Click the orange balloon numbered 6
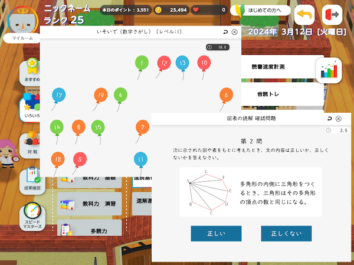The height and width of the screenshot is (265, 354). coord(225,94)
